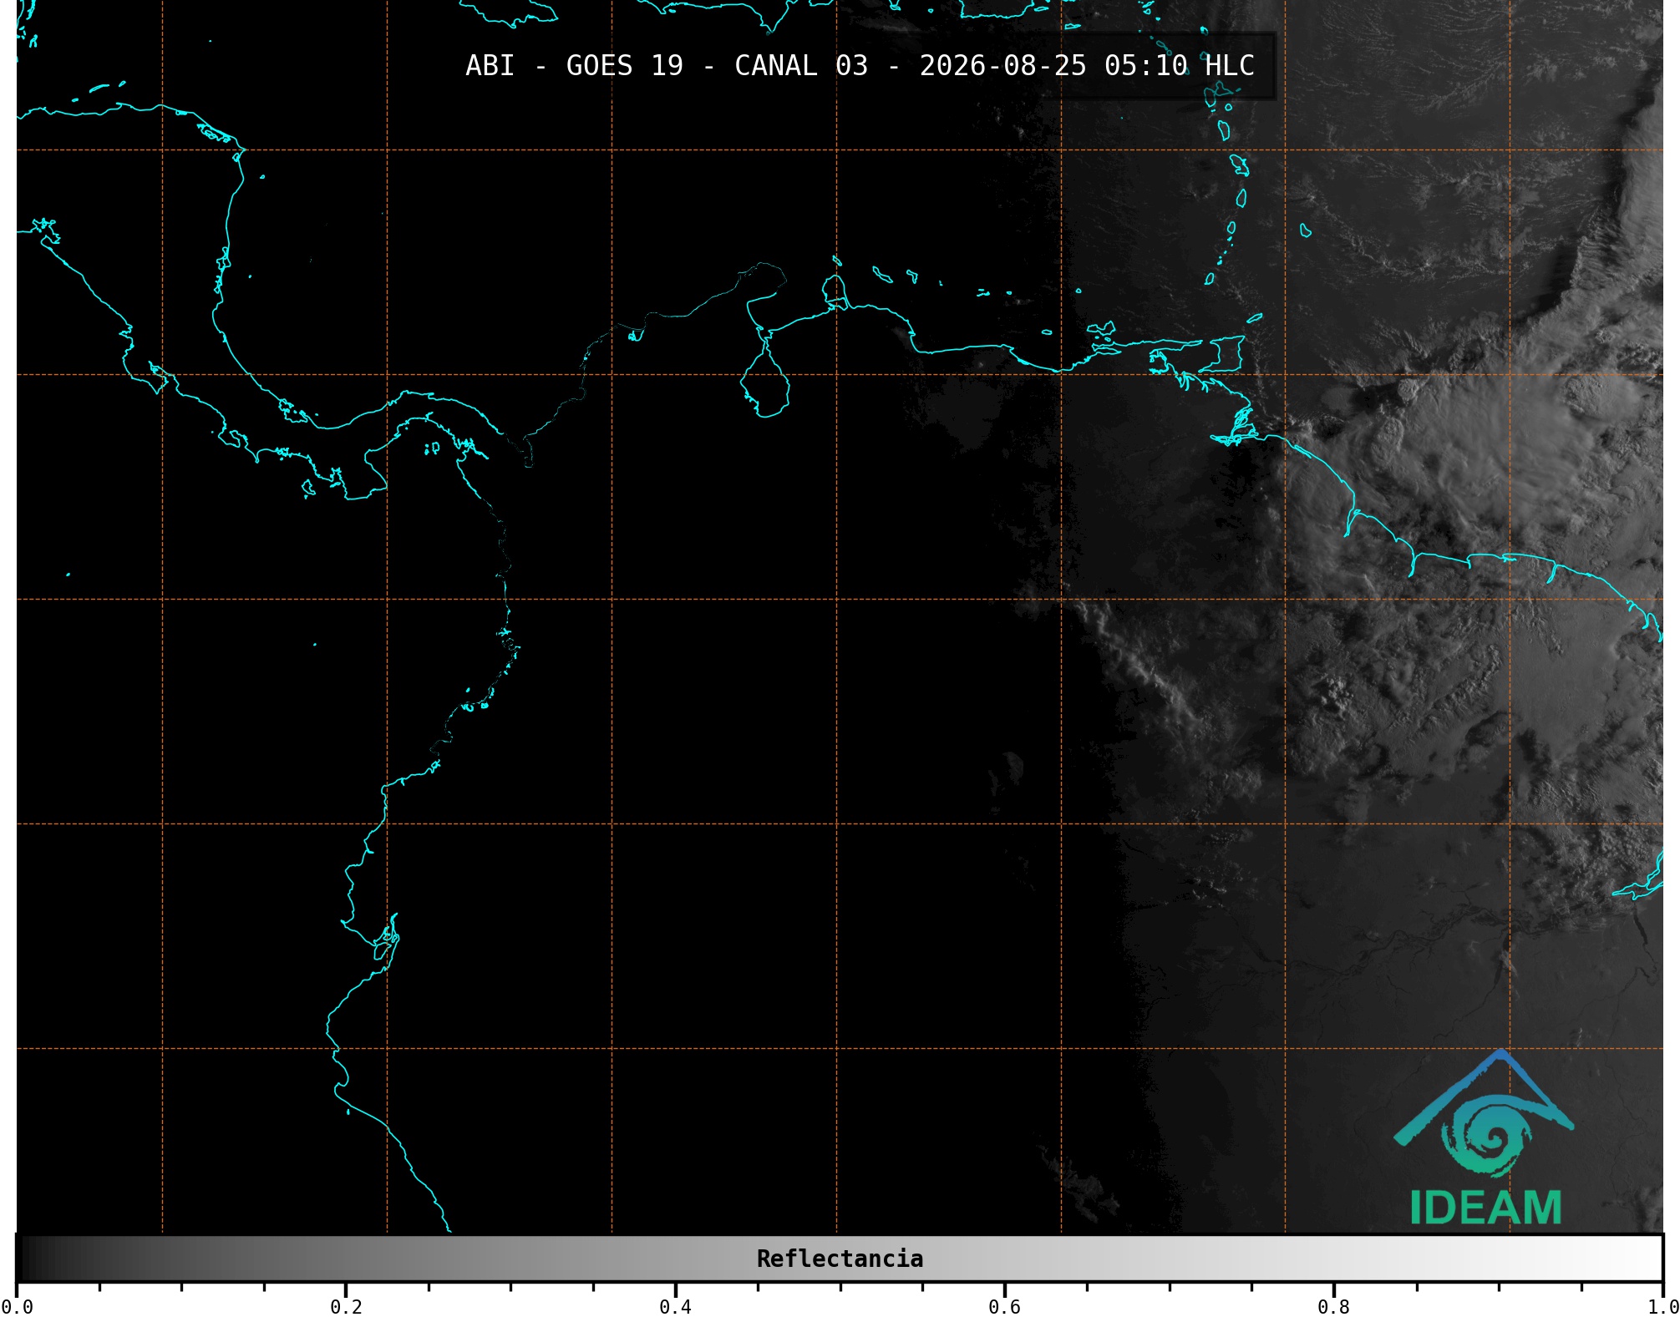
Task: Click the 0.4 colorbar tick label
Action: 675,1306
